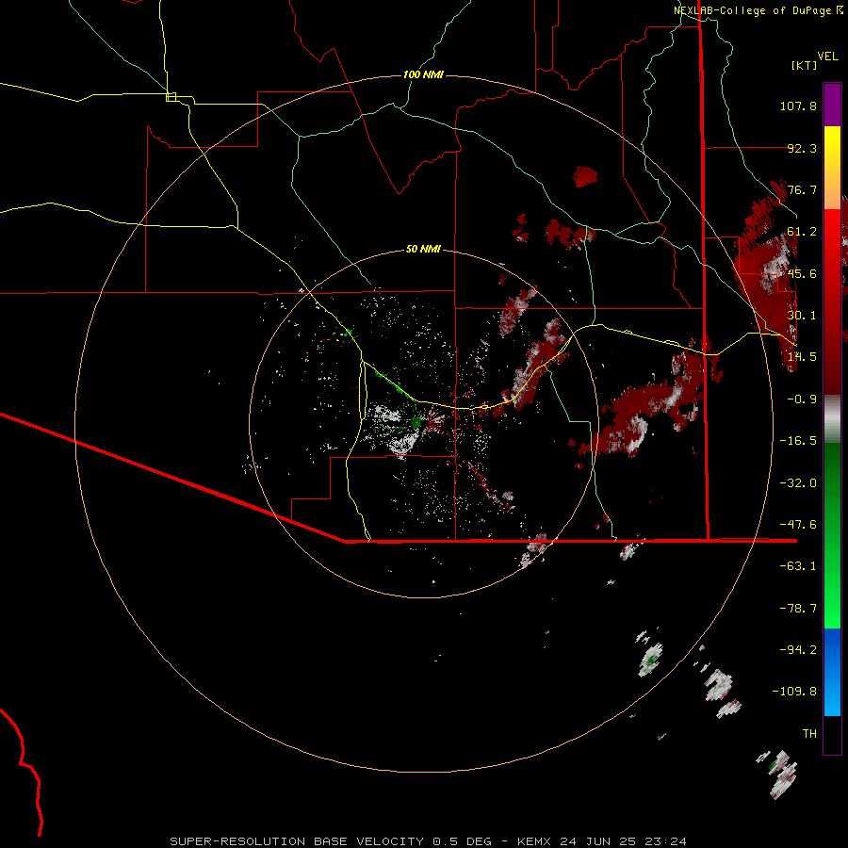This screenshot has width=848, height=848.
Task: Click the -63.1 scale value
Action: [798, 566]
